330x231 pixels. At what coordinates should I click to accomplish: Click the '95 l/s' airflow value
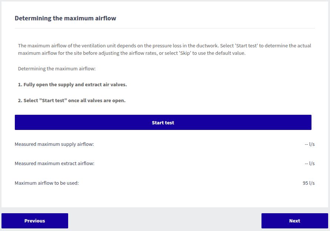(x=309, y=183)
